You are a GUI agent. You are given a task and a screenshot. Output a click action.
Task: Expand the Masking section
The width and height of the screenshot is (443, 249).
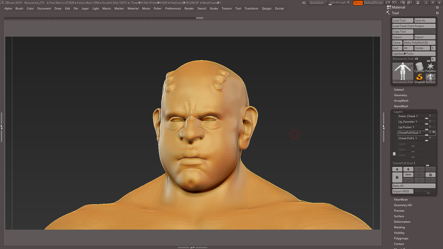399,227
